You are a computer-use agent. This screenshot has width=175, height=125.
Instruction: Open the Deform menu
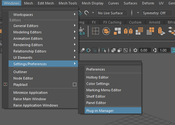click(148, 3)
